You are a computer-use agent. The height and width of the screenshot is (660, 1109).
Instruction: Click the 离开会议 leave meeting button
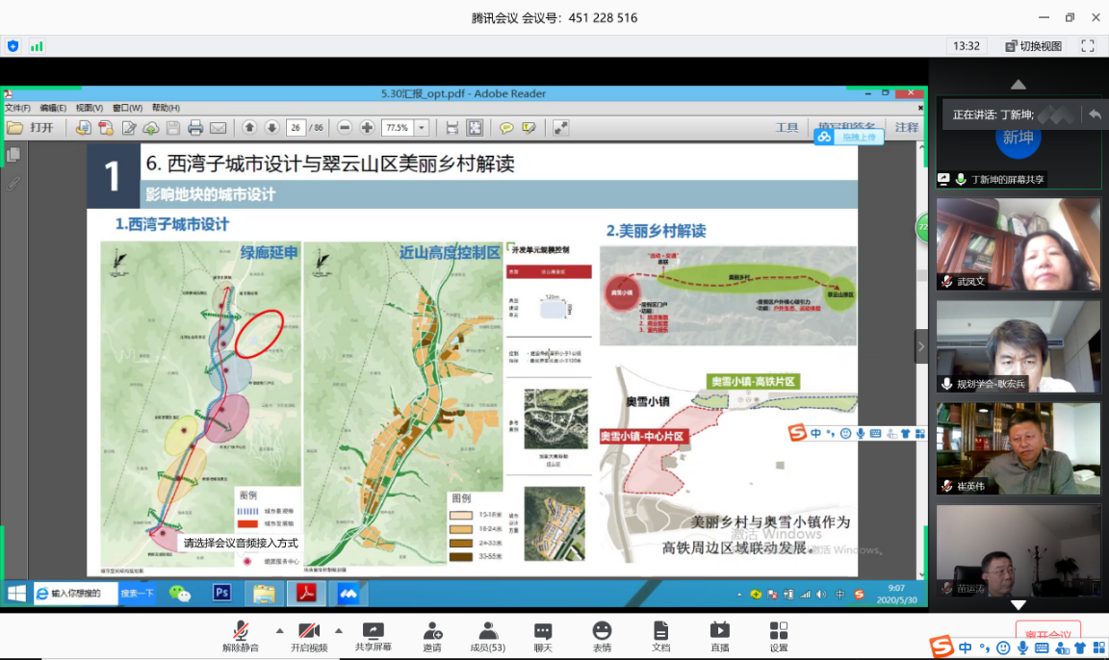tap(1047, 636)
